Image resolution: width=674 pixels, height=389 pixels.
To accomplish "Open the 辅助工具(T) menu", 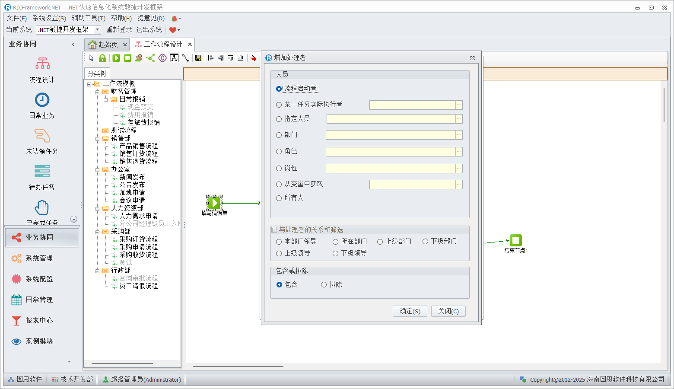I will 88,18.
